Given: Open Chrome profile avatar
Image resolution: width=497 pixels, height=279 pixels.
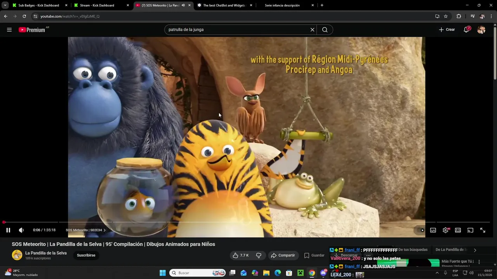Looking at the screenshot, I should (x=482, y=16).
